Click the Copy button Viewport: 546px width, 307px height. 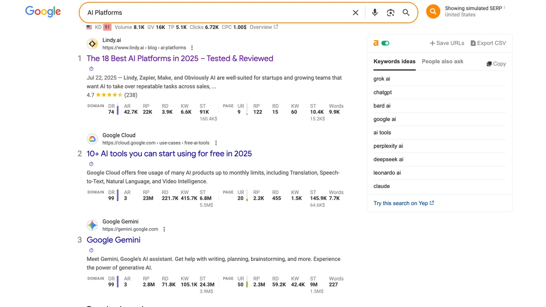(496, 64)
